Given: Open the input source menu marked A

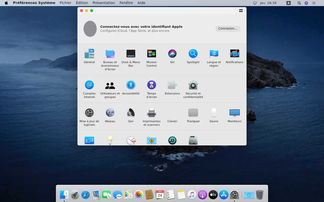Looking at the screenshot, I should 289,3.
